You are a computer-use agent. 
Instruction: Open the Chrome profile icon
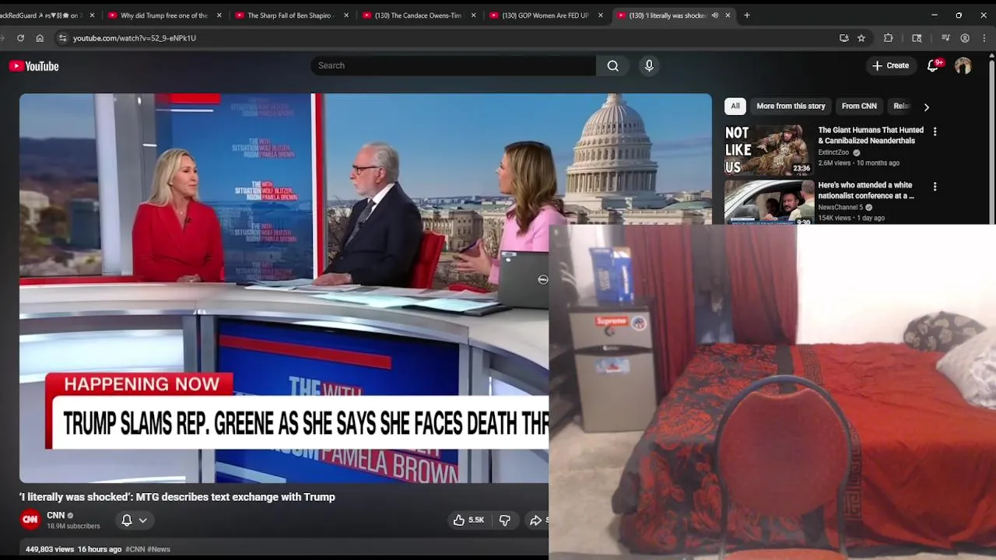pyautogui.click(x=965, y=38)
